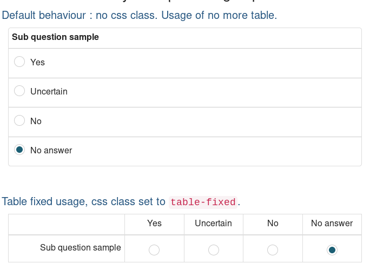Click the 'No answer' column header in table
370x277 pixels.
(x=332, y=224)
